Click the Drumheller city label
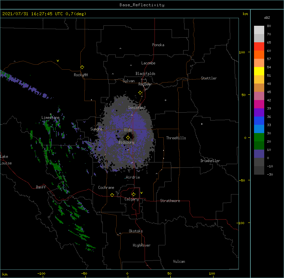284x278 pixels. (210, 161)
